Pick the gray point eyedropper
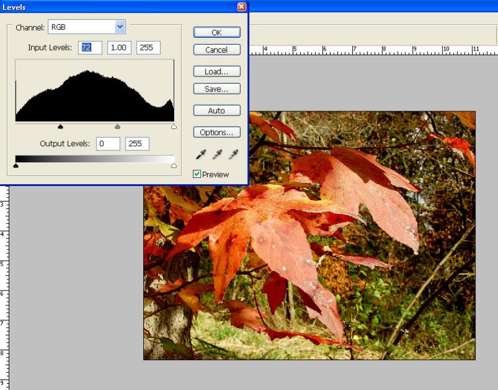The width and height of the screenshot is (498, 390). 217,154
